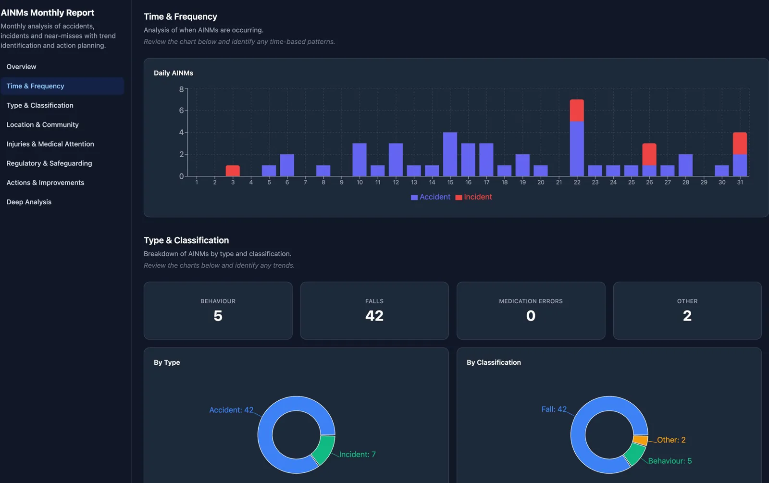Click the green Behaviour segment in By Classification donut
This screenshot has height=483, width=769.
pos(635,454)
